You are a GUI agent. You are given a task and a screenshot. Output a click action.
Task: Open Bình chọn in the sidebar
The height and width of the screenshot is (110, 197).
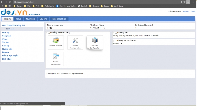click(x=7, y=59)
